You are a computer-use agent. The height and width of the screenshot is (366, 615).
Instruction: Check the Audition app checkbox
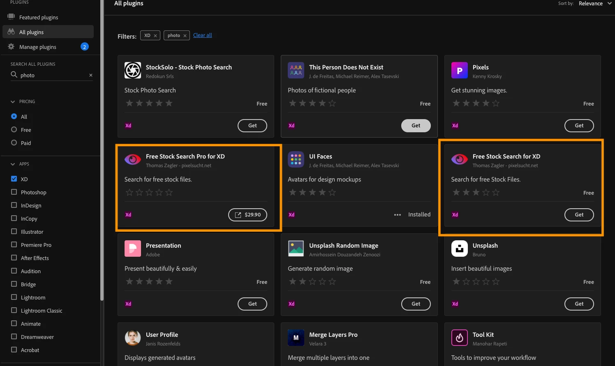click(x=14, y=271)
